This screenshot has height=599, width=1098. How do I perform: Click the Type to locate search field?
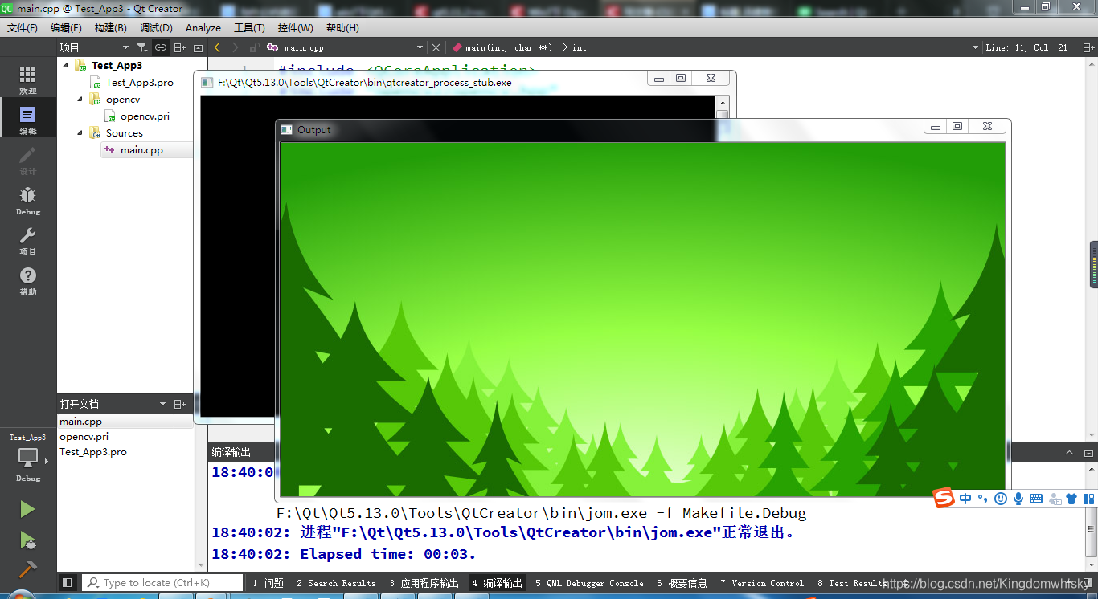point(162,583)
